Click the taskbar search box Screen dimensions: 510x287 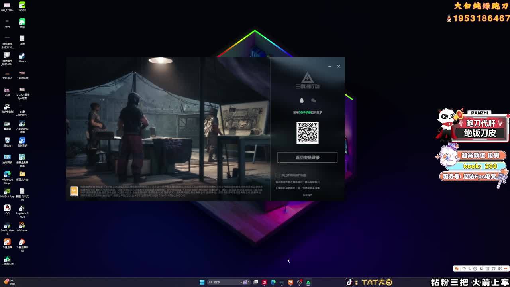coord(225,282)
